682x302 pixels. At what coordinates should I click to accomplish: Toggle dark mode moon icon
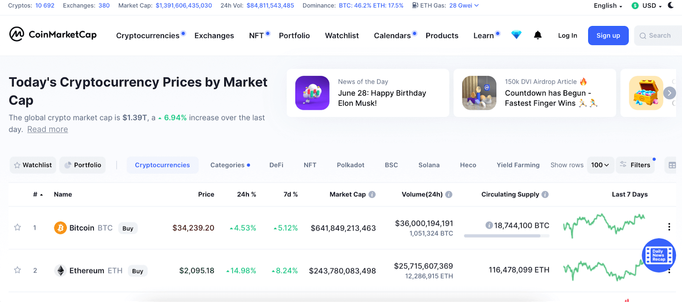670,6
